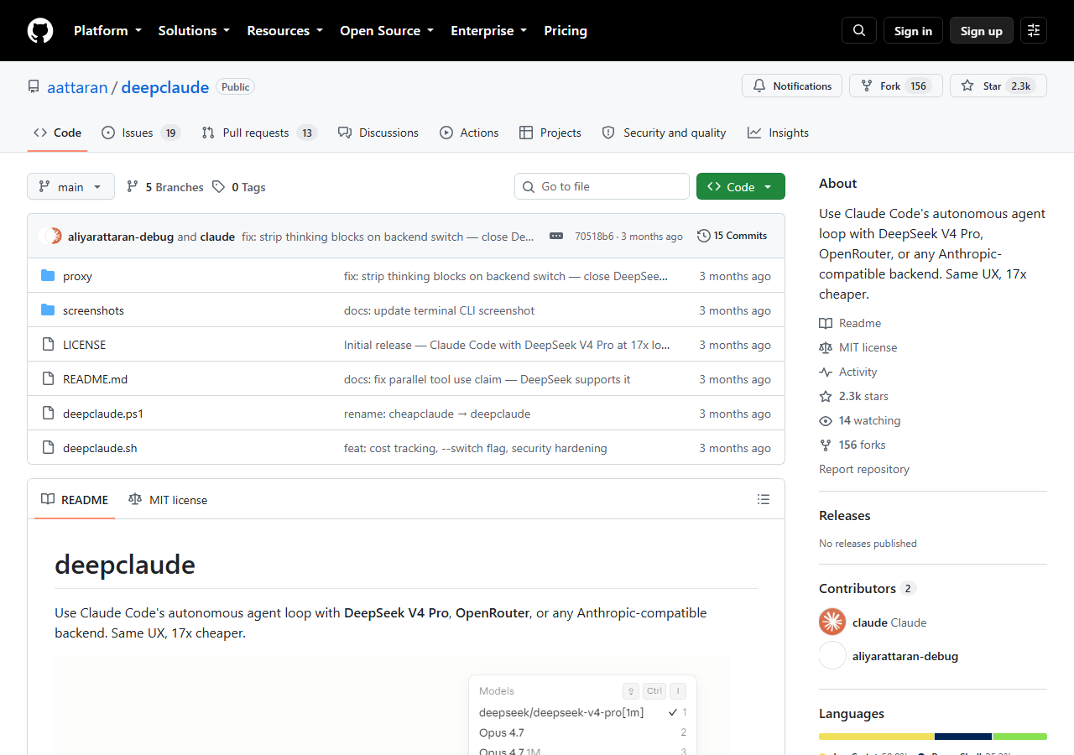Open MIT license link in About sidebar
1074x755 pixels.
(x=858, y=347)
